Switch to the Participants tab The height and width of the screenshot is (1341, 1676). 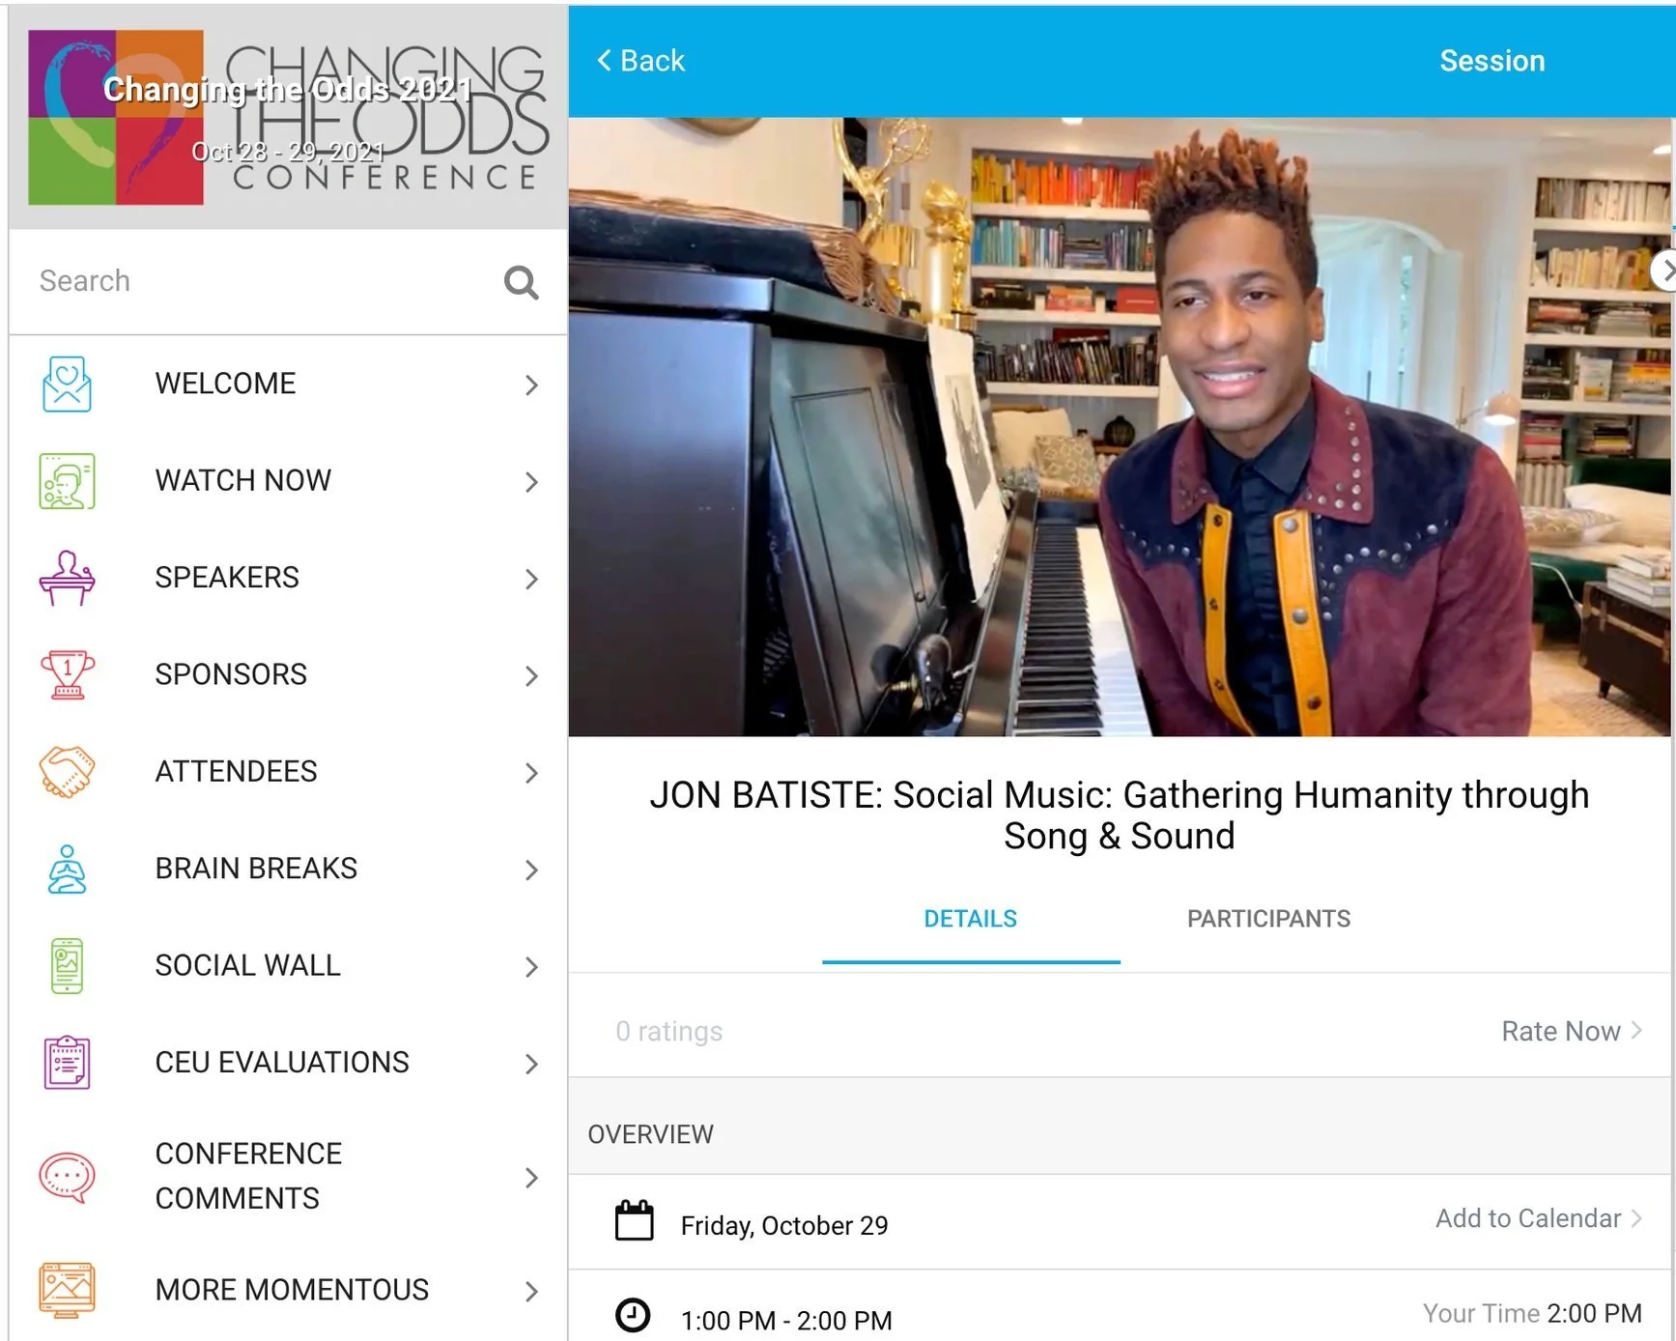pyautogui.click(x=1268, y=919)
